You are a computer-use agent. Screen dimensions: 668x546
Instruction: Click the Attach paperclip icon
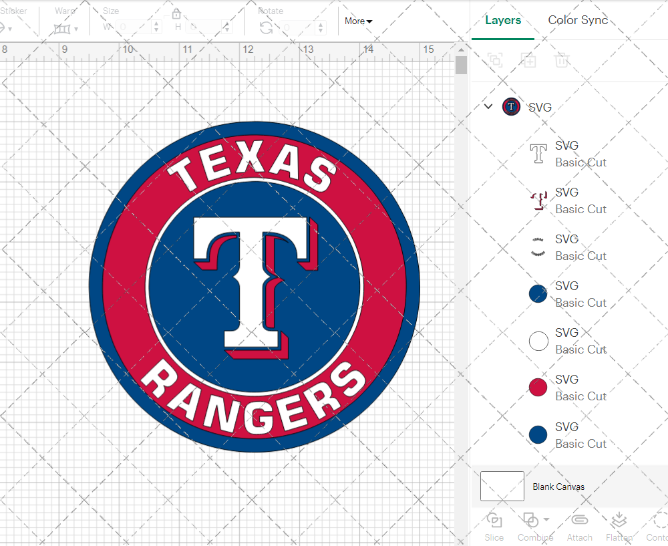click(579, 521)
